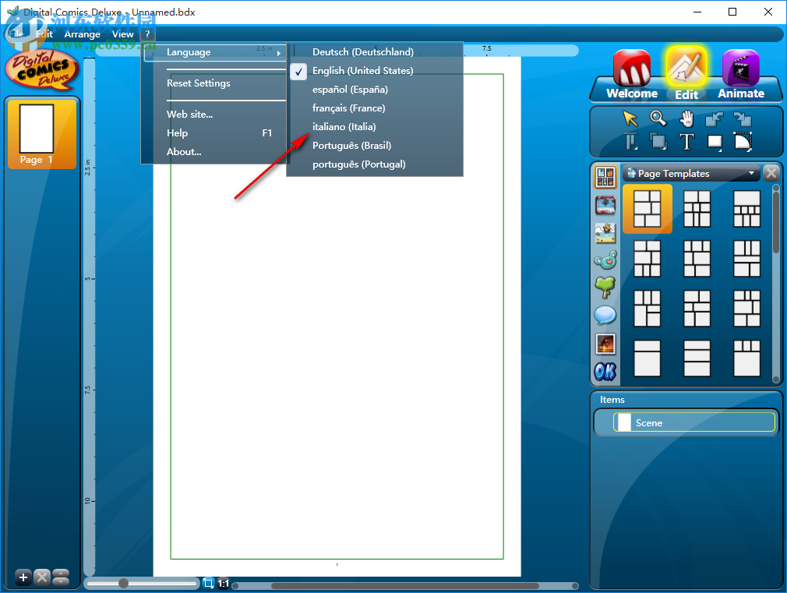The width and height of the screenshot is (787, 593).
Task: Expand the Language submenu
Action: pyautogui.click(x=215, y=52)
